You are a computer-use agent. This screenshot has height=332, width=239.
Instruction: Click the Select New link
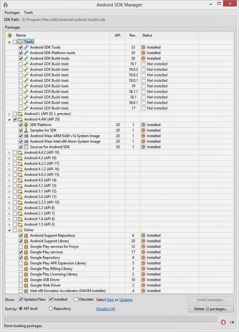110,300
